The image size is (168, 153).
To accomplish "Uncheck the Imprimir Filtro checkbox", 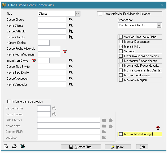I will click(121, 46).
